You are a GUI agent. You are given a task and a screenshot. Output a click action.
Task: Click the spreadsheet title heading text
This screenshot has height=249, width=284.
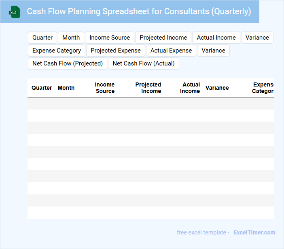[139, 11]
